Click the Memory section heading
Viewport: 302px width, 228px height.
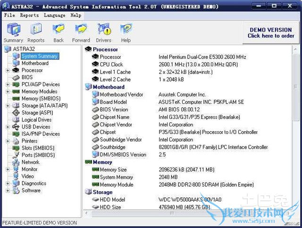pyautogui.click(x=102, y=162)
